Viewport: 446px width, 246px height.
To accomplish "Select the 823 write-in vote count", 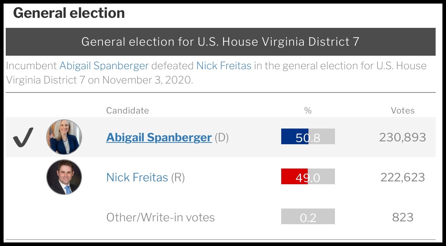I will [x=403, y=217].
